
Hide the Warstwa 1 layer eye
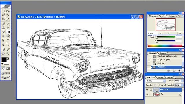coord(147,90)
